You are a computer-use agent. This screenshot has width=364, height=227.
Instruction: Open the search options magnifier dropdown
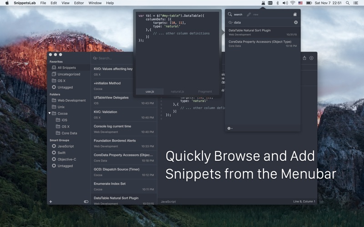[x=231, y=22]
